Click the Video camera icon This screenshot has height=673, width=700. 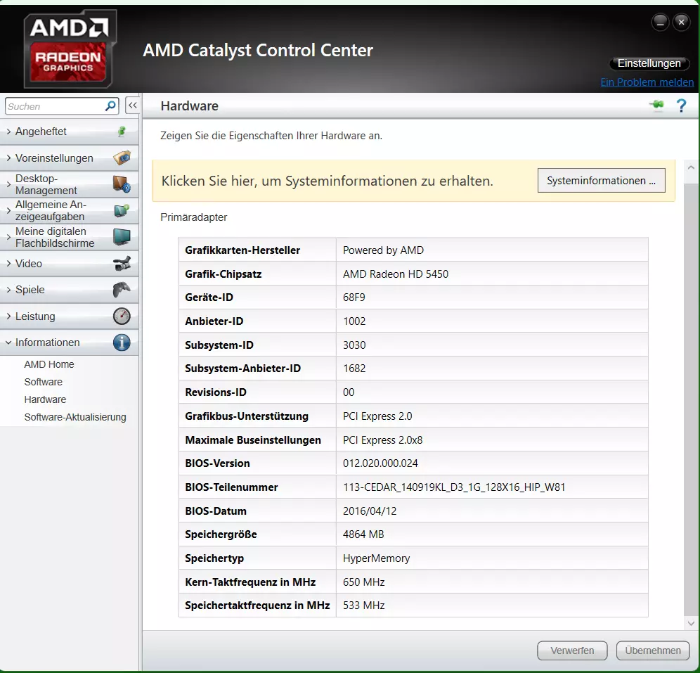click(x=122, y=264)
